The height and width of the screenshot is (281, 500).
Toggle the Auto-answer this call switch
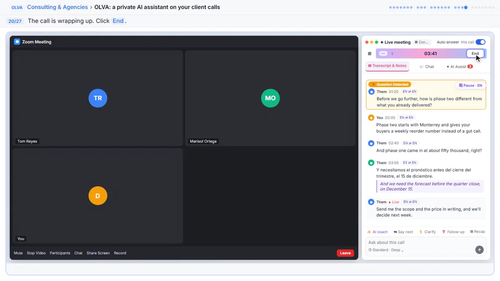click(x=480, y=42)
